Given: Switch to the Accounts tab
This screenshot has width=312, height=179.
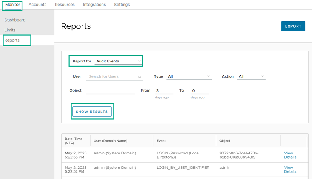Looking at the screenshot, I should pos(37,5).
